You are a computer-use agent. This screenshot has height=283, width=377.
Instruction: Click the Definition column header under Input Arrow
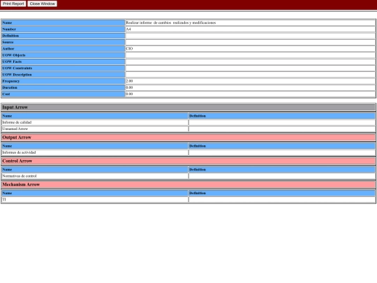point(282,116)
